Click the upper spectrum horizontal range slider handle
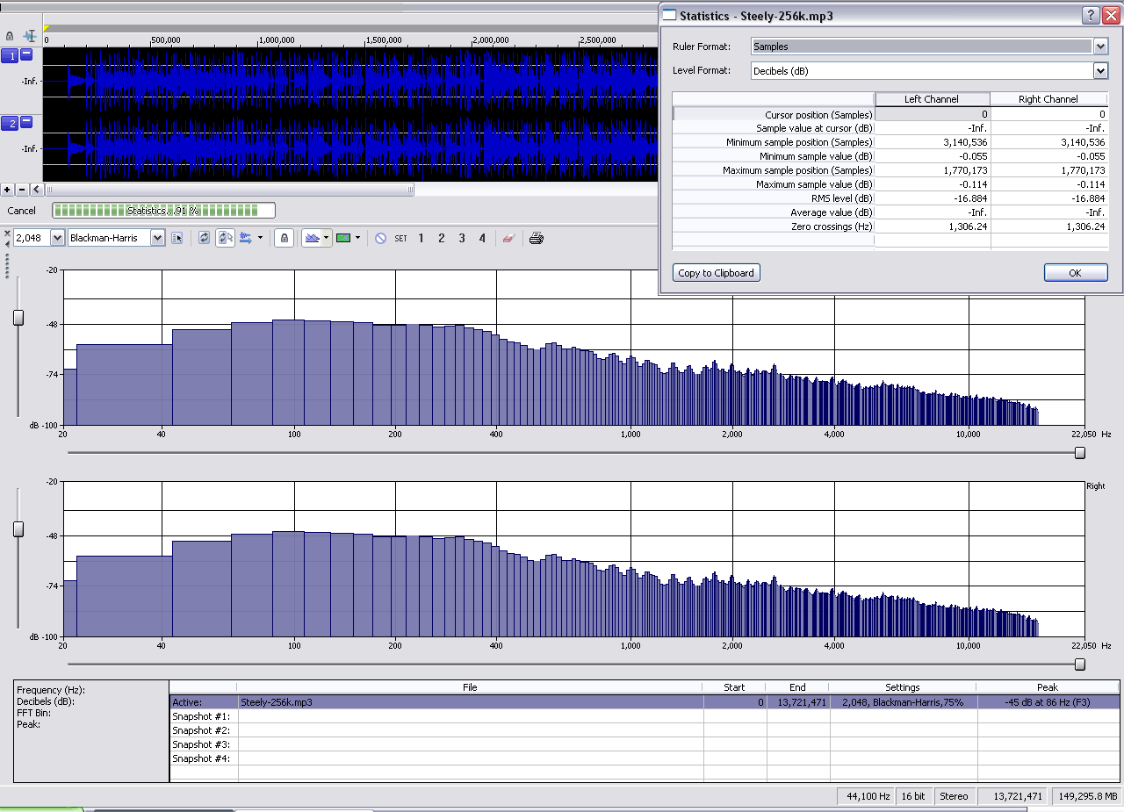1124x812 pixels. point(1080,453)
